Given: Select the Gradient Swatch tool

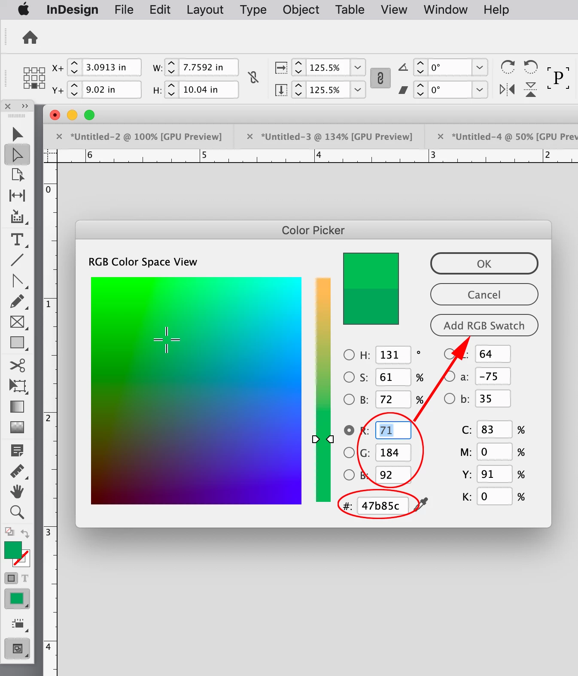Looking at the screenshot, I should (17, 407).
